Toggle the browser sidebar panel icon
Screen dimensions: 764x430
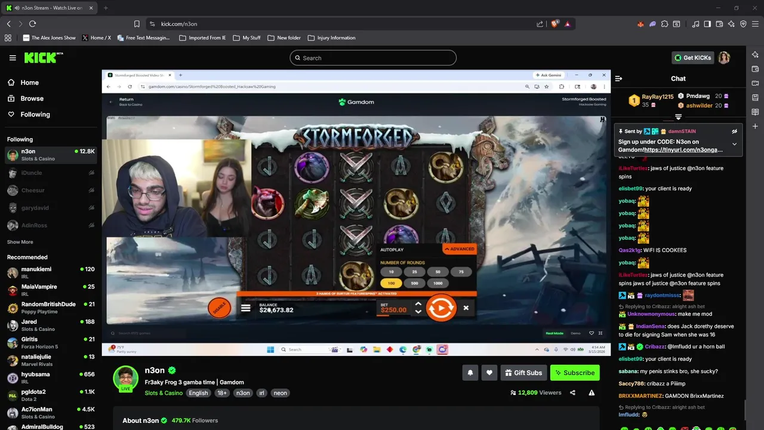707,24
